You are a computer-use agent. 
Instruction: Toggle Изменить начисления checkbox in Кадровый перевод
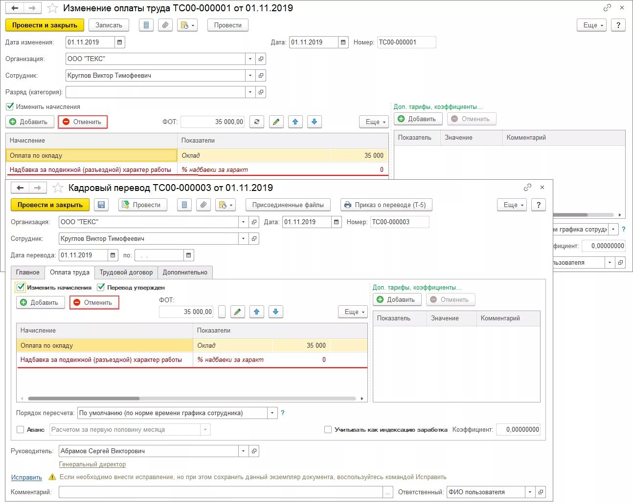tap(21, 287)
